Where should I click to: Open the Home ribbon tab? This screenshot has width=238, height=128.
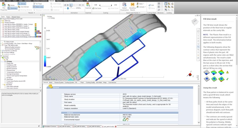(x=8, y=1)
